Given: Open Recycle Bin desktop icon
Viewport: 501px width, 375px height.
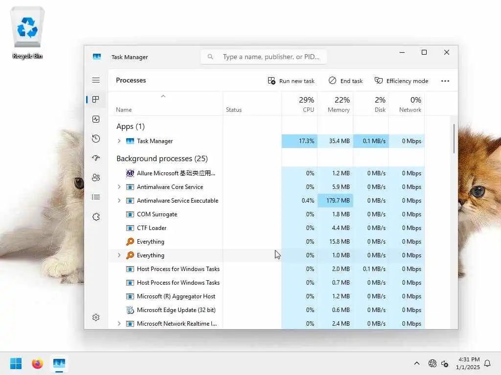Looking at the screenshot, I should click(27, 33).
